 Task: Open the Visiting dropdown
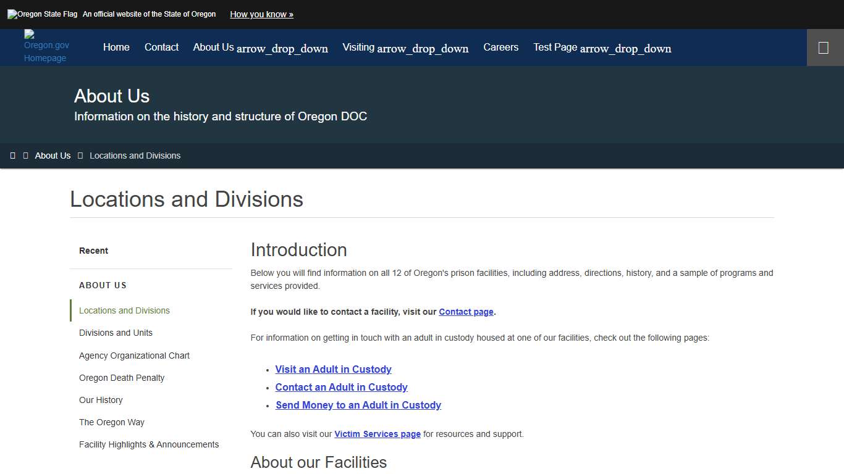click(x=405, y=47)
